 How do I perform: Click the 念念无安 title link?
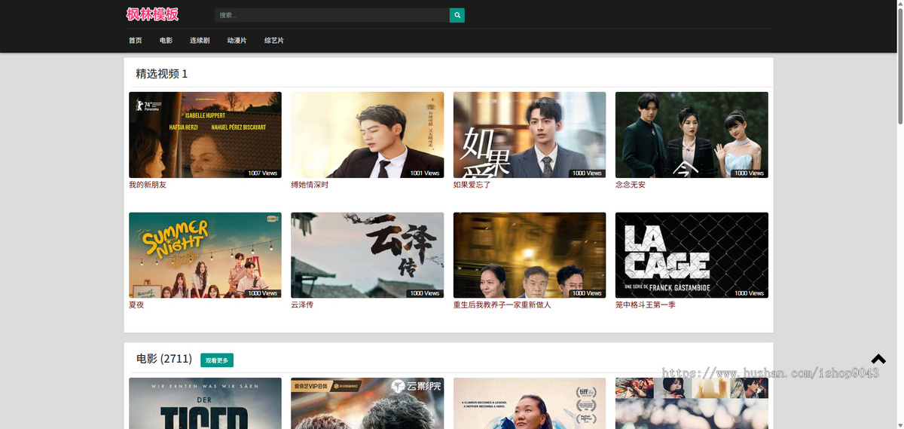tap(631, 185)
